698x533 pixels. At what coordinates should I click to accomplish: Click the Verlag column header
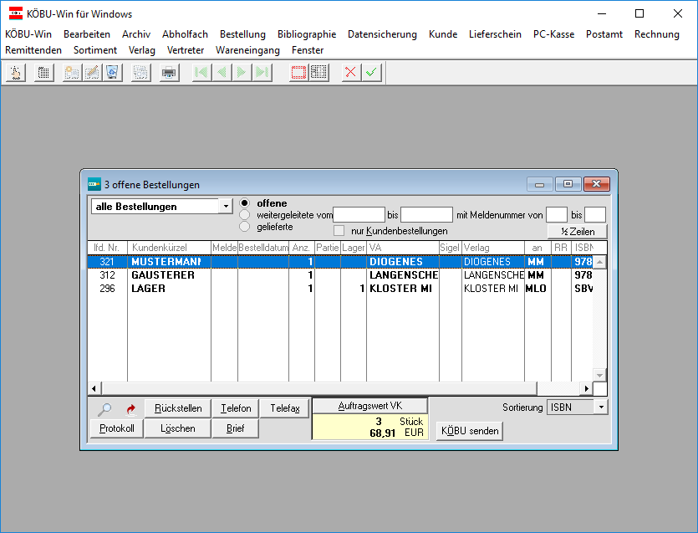coord(493,248)
